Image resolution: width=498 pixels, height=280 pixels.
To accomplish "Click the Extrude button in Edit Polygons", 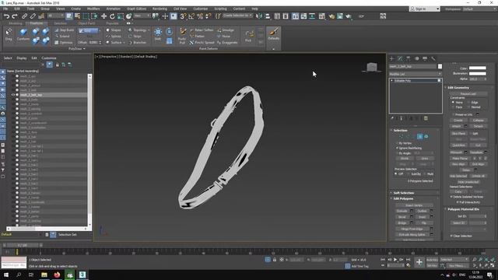I will [x=402, y=211].
